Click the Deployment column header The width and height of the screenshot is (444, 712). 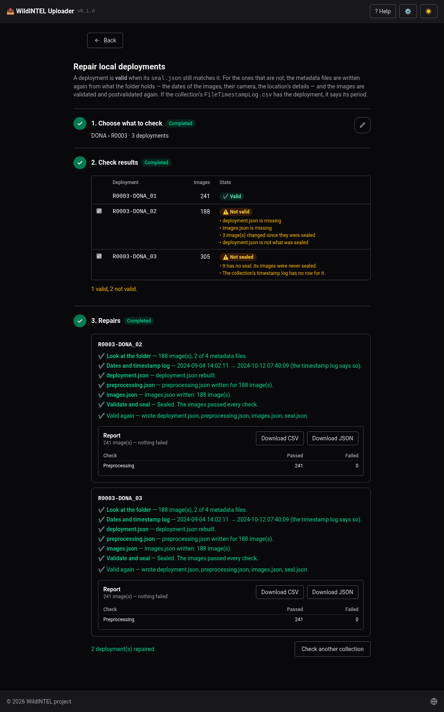coord(126,182)
